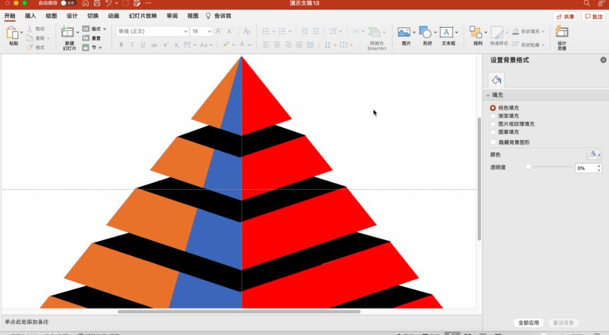Click the Copy icon
Viewport: 609px width, 335px height.
click(x=29, y=38)
